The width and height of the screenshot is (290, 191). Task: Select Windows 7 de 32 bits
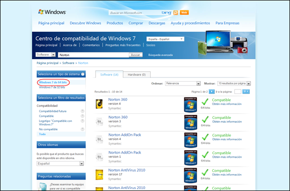(52, 87)
